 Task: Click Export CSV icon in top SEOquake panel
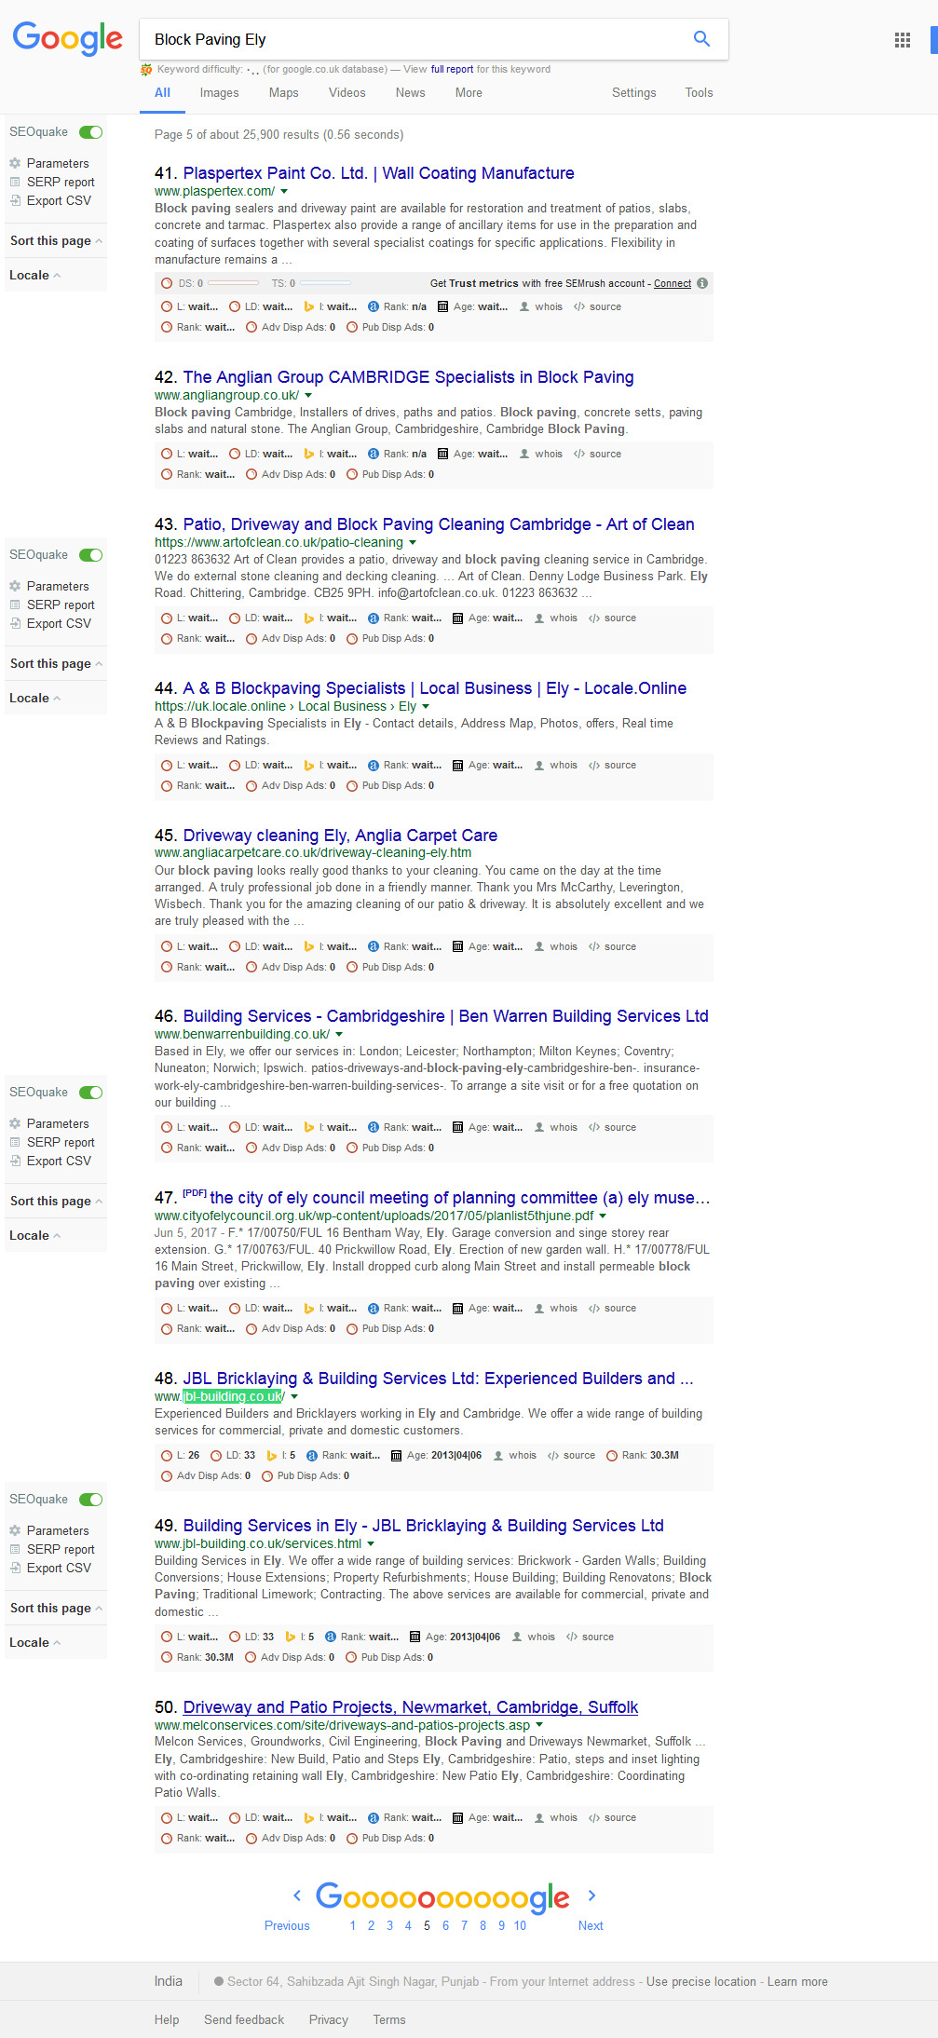point(15,200)
